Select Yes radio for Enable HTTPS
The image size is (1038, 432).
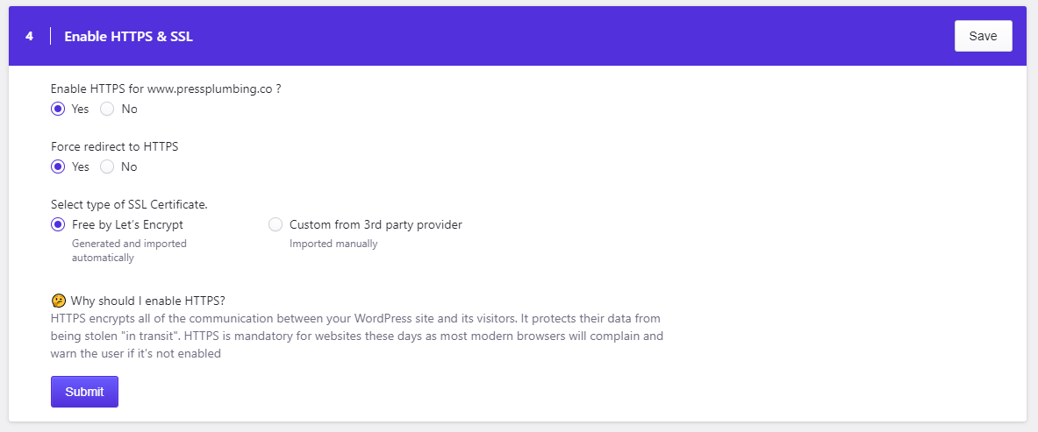pos(58,110)
